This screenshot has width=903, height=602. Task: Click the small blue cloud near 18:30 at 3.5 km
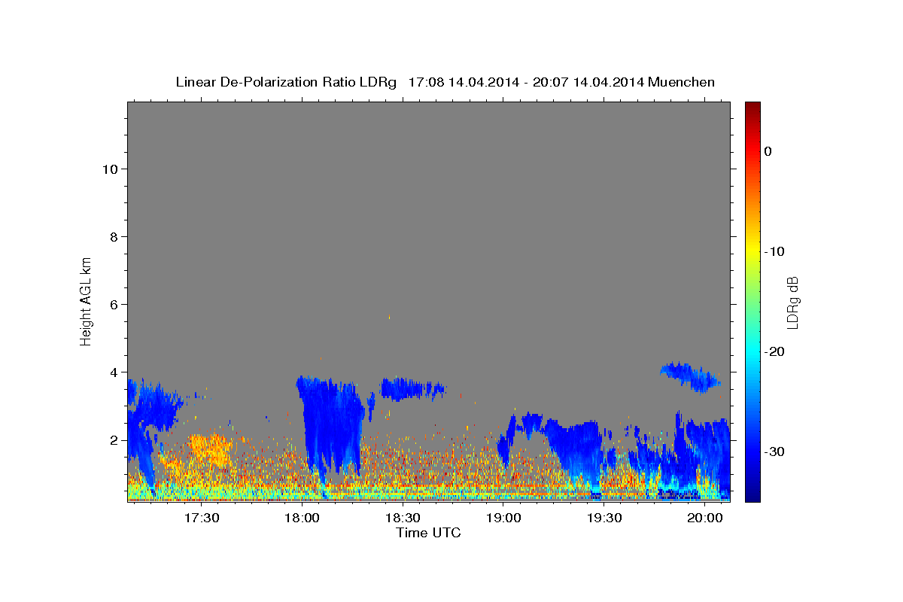coord(412,388)
